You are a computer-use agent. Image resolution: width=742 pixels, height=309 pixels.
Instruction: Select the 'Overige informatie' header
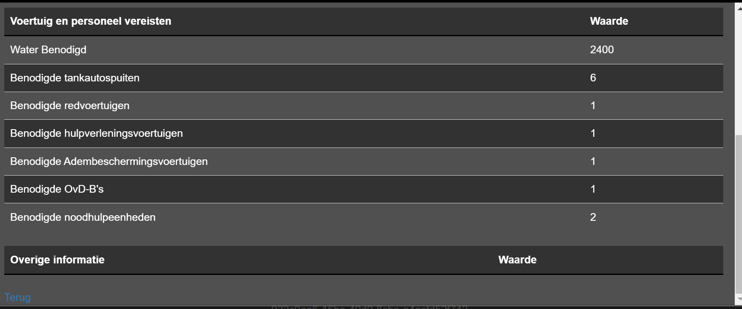point(57,260)
